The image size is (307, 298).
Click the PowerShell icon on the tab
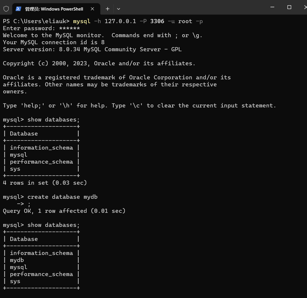18,9
